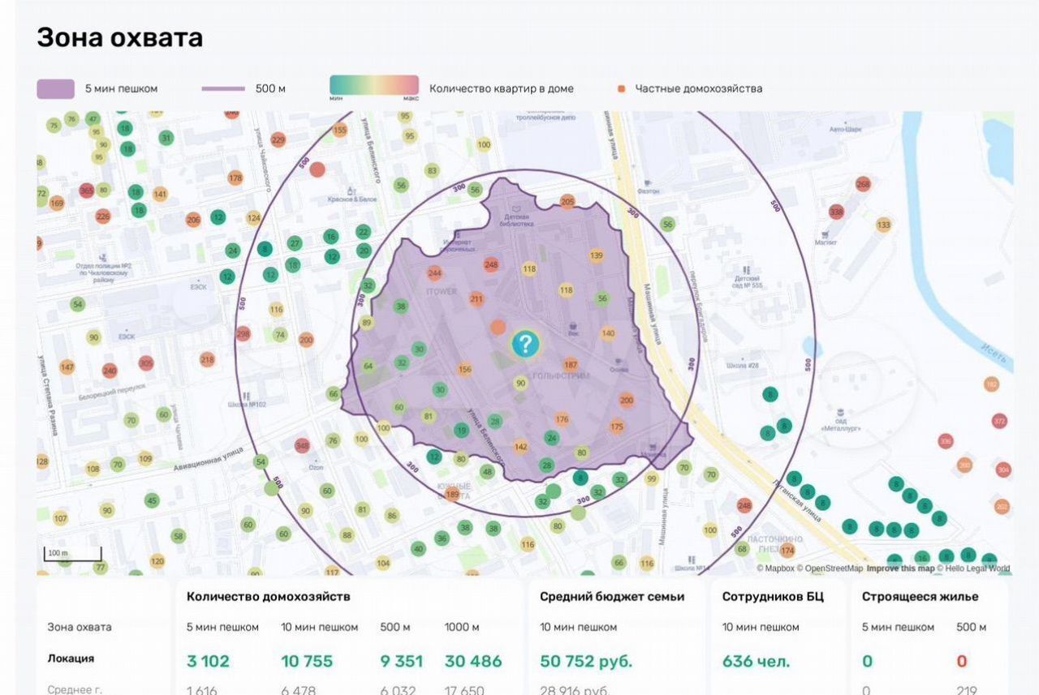Select the 244 marker near ITOWER
1039x695 pixels.
pyautogui.click(x=435, y=273)
